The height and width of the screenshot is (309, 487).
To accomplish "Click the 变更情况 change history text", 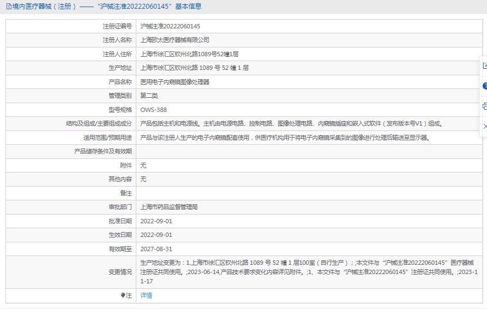I will (309, 272).
